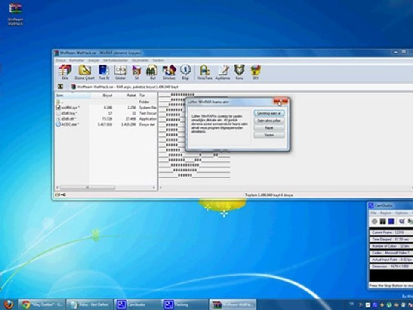
Task: Select the ACDC.dat file row
Action: click(x=106, y=124)
